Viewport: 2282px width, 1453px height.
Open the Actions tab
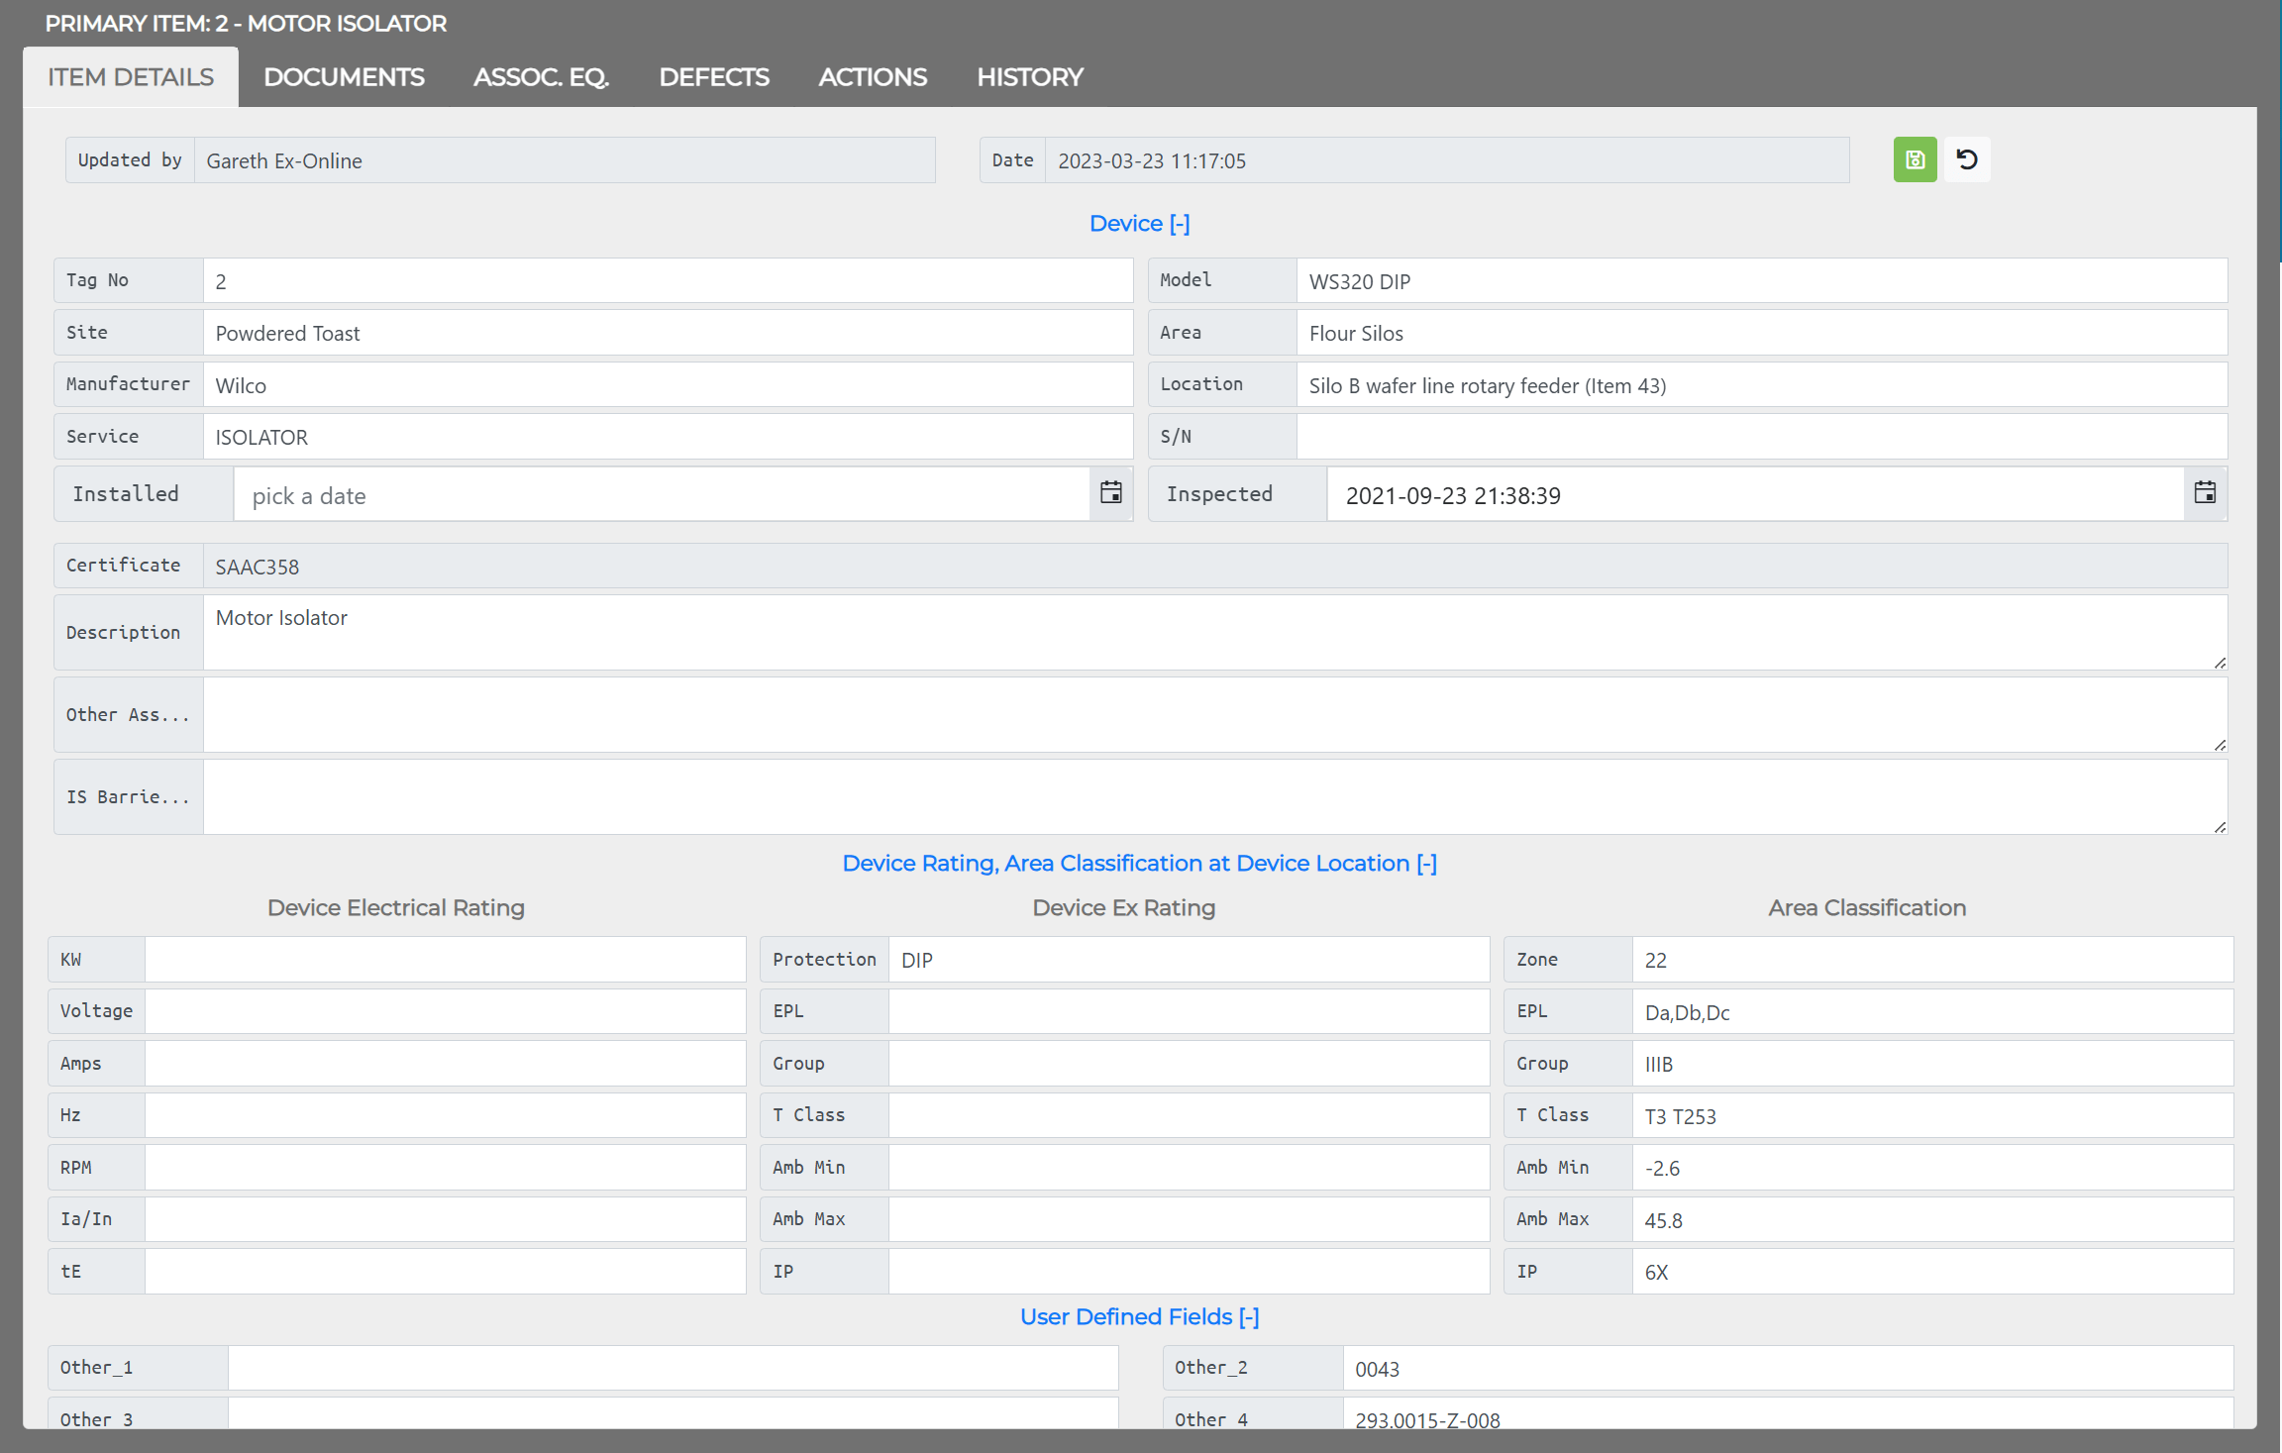[873, 77]
